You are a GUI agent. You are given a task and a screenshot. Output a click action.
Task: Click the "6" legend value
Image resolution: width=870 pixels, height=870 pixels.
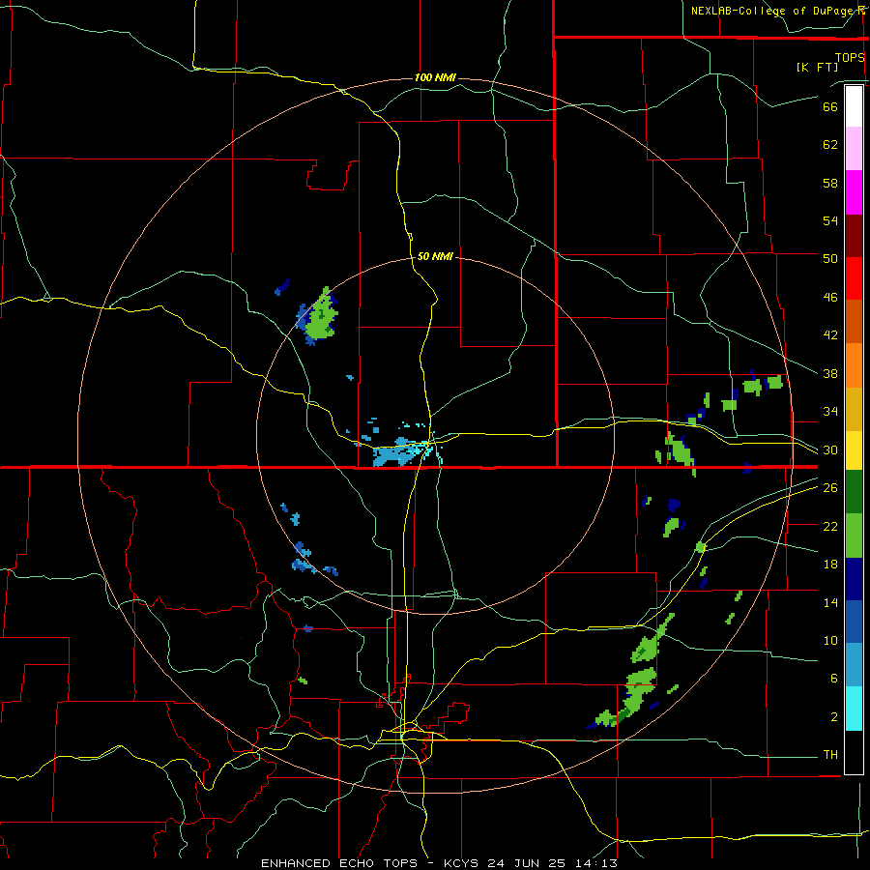tap(834, 679)
